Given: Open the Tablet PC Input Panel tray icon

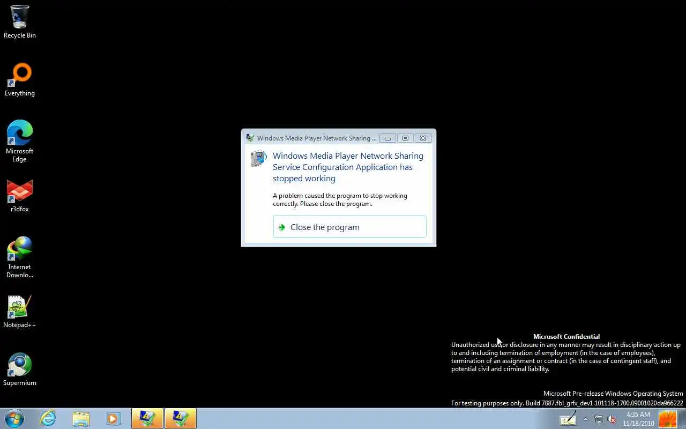Looking at the screenshot, I should pyautogui.click(x=568, y=419).
